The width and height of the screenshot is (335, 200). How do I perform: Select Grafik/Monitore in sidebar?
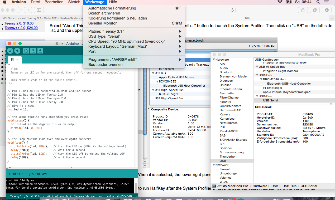(x=231, y=106)
